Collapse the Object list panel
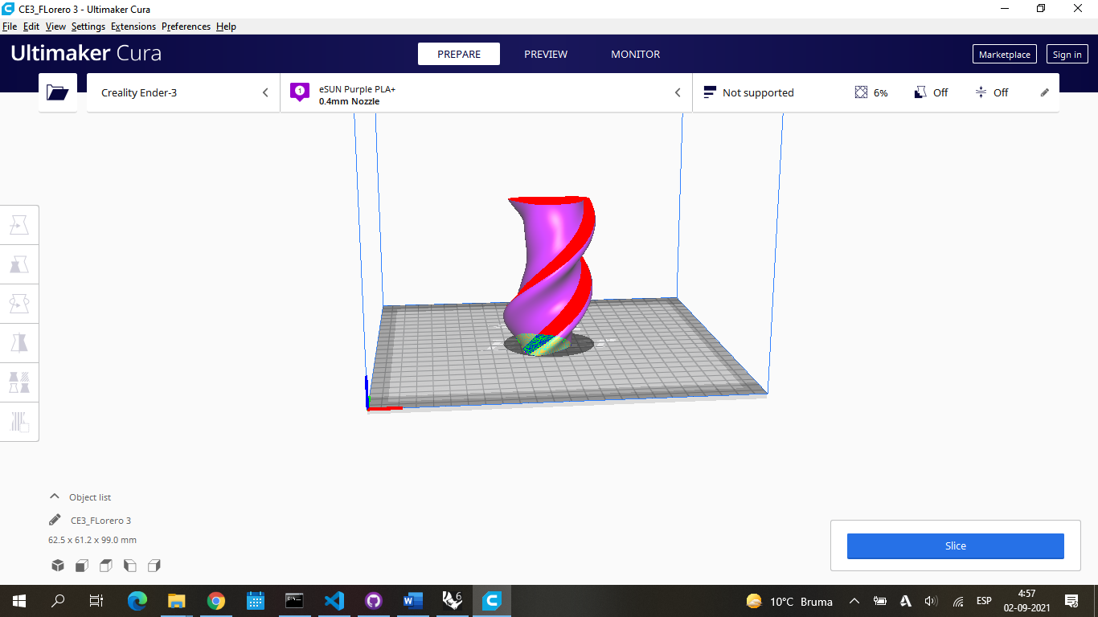The image size is (1098, 617). pyautogui.click(x=54, y=496)
